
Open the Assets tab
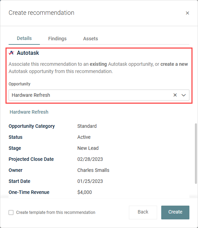(x=90, y=39)
